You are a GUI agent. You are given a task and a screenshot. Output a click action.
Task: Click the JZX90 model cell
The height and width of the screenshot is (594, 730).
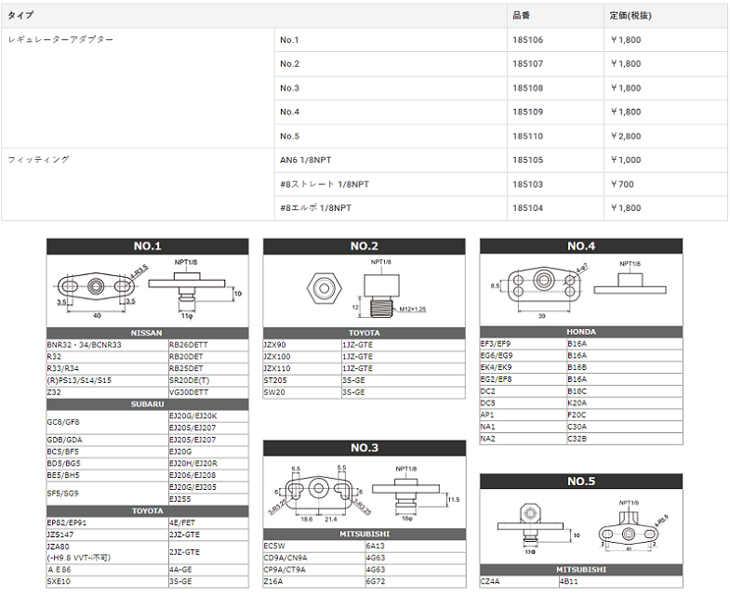coord(302,345)
